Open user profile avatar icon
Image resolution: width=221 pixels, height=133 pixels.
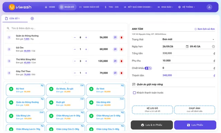coord(209,7)
